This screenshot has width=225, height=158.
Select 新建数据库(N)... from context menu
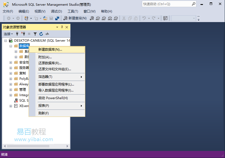(50, 50)
